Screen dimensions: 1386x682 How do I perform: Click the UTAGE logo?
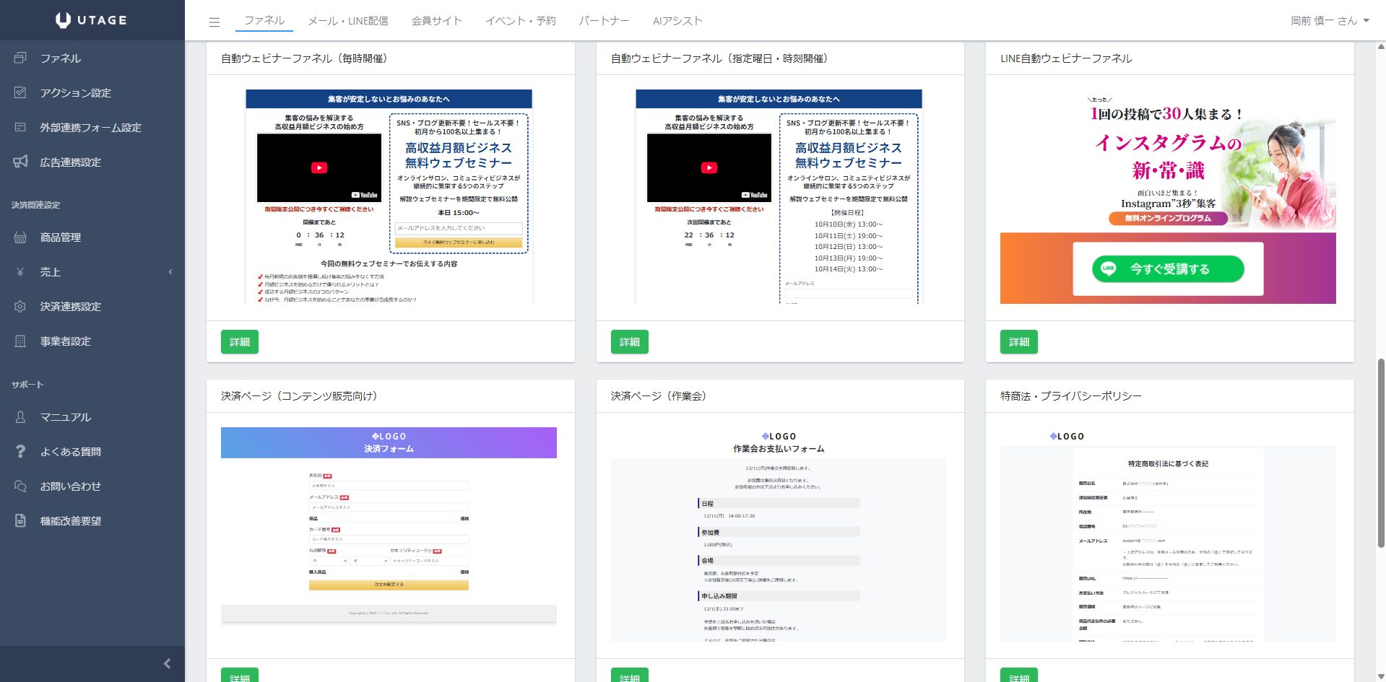(x=92, y=20)
